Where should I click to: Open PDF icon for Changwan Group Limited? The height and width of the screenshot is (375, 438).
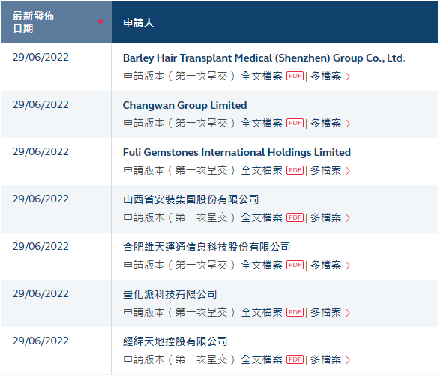point(295,123)
